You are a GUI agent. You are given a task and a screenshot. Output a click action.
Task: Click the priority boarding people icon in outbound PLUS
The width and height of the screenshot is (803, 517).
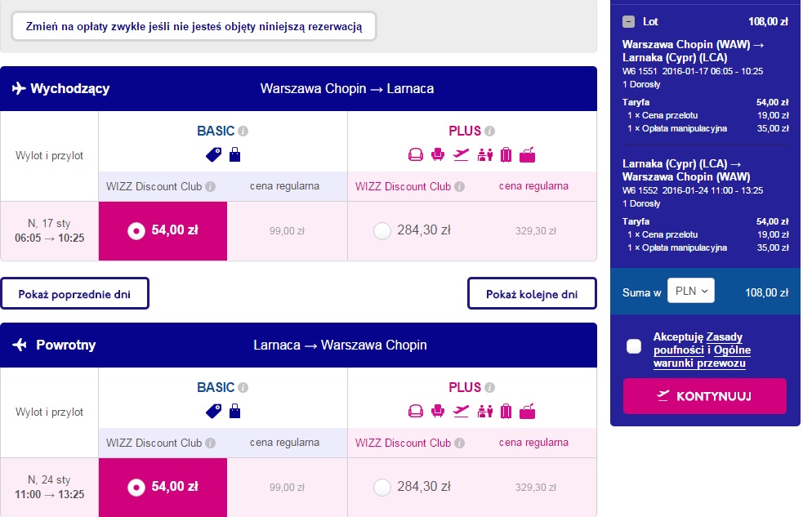click(484, 154)
